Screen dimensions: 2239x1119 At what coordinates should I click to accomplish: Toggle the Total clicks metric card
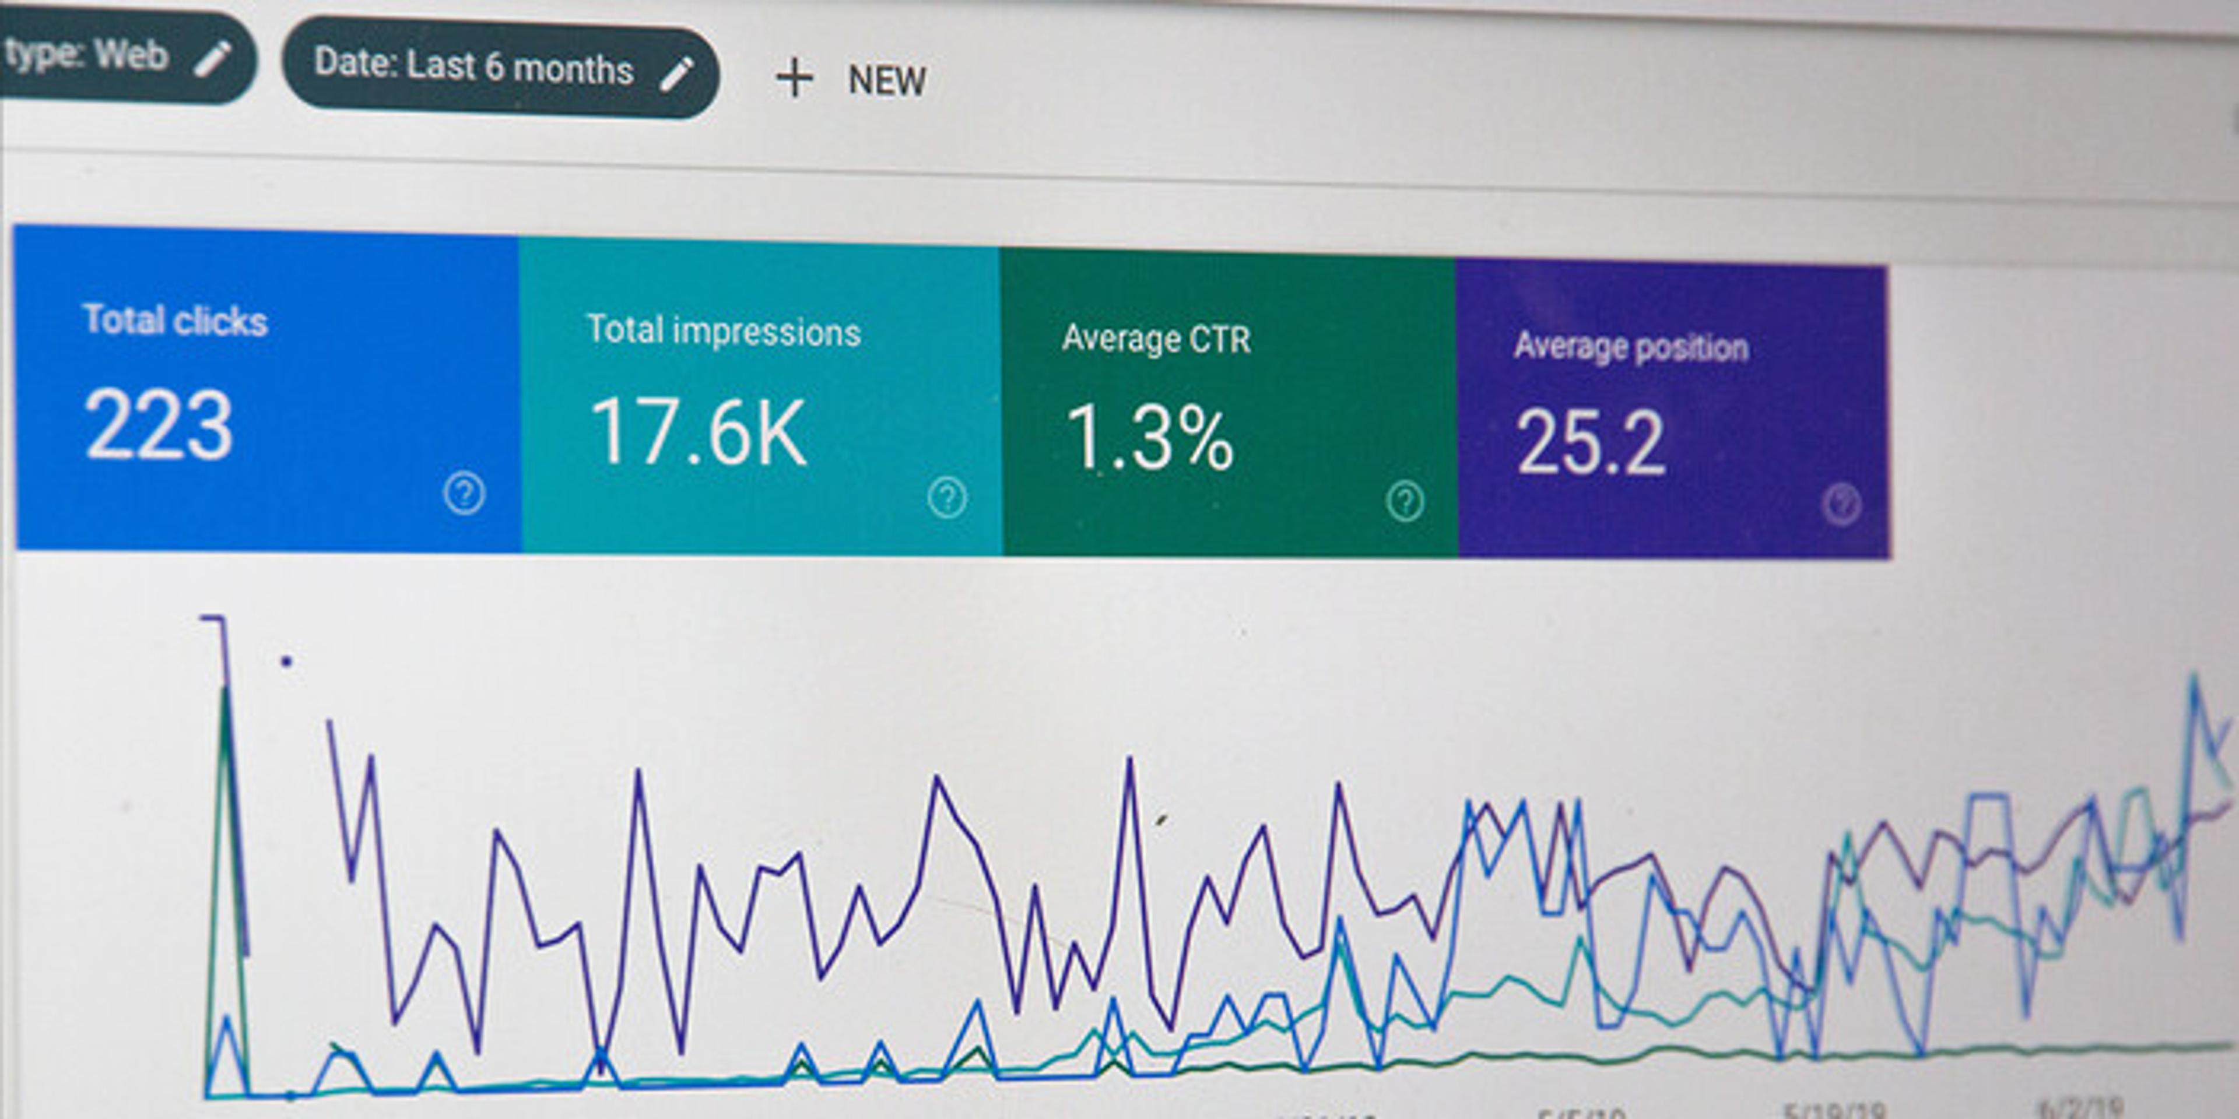point(261,391)
